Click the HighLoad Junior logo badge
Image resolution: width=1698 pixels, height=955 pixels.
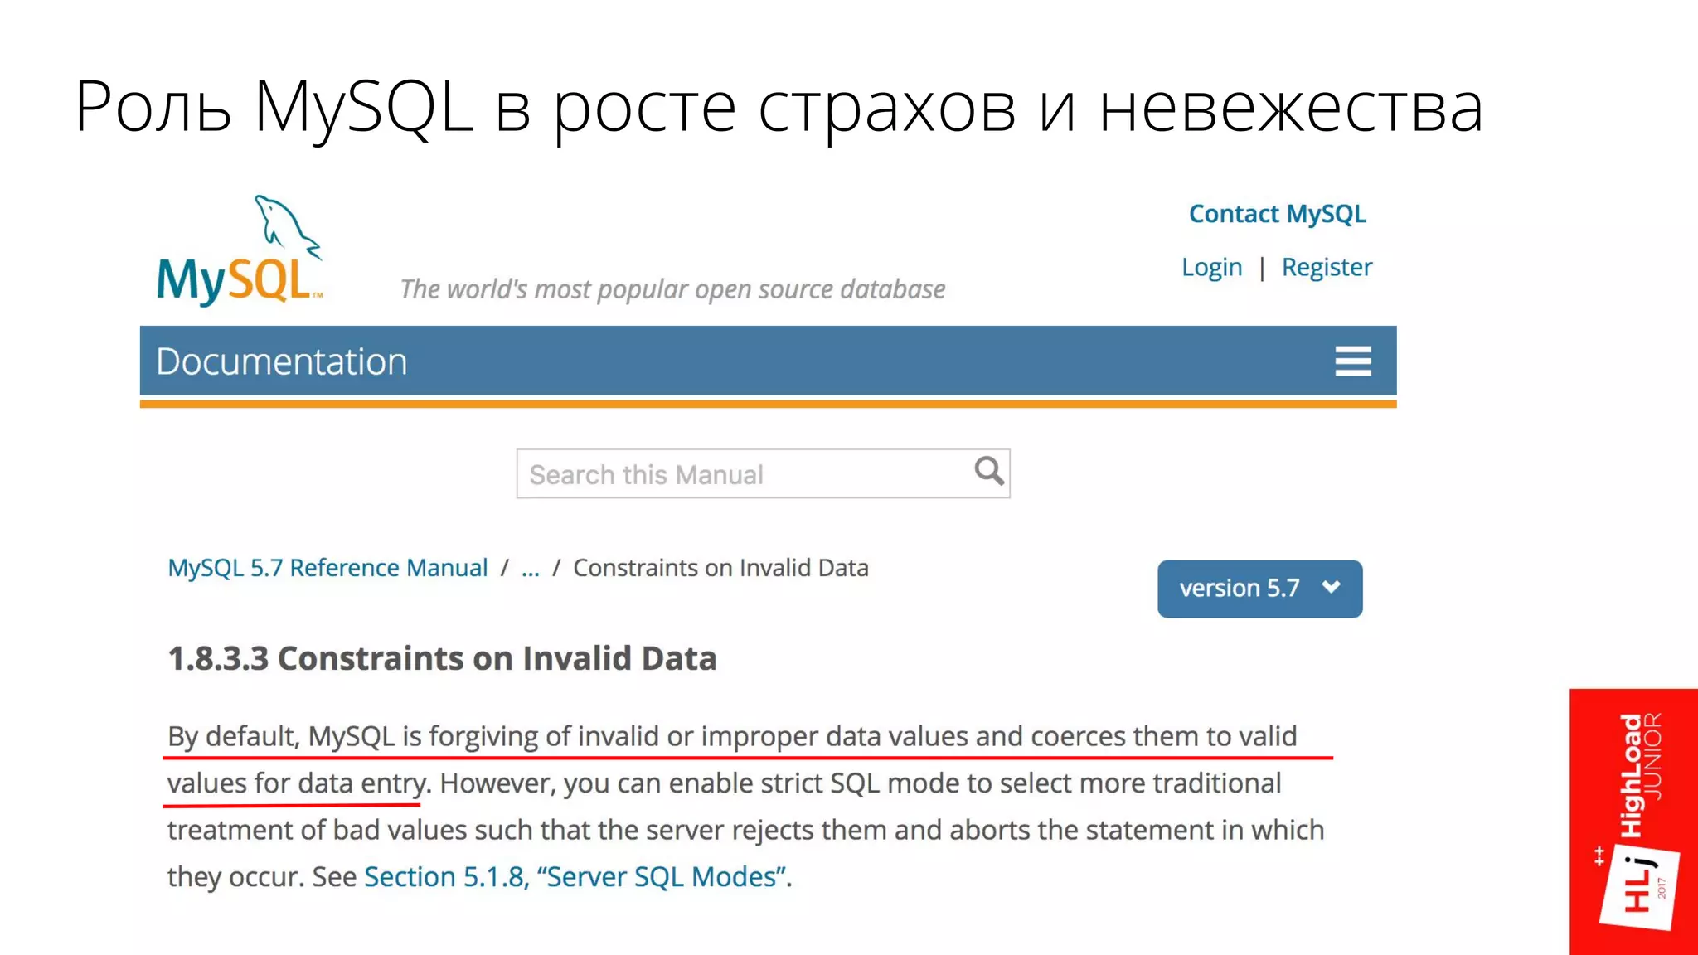(x=1633, y=822)
